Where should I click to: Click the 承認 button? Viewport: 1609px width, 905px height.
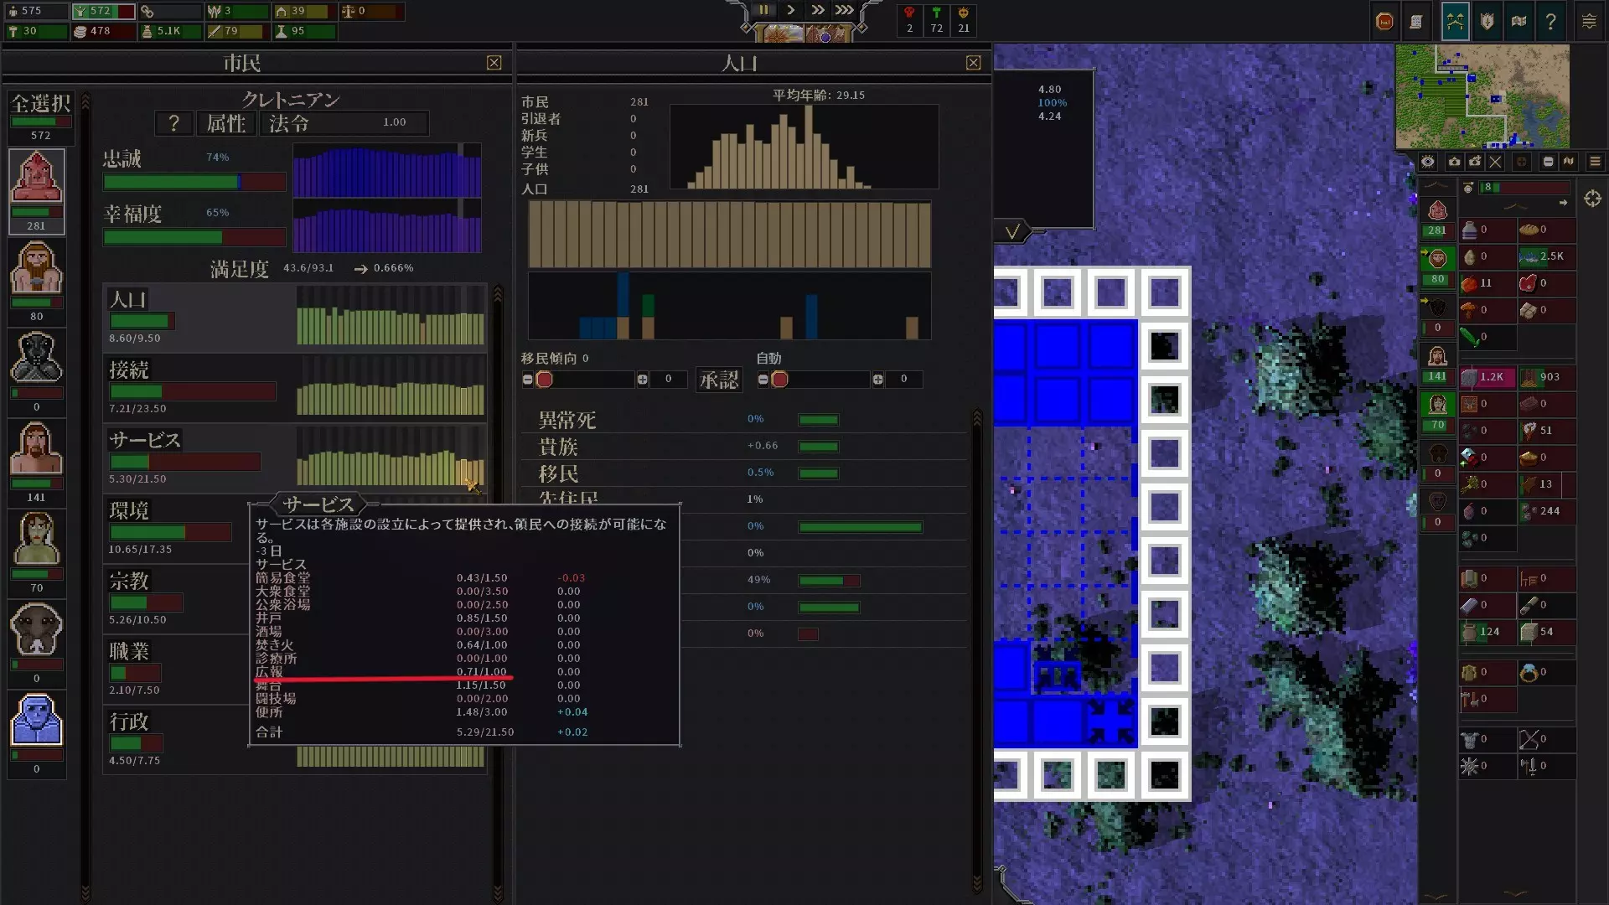tap(719, 380)
